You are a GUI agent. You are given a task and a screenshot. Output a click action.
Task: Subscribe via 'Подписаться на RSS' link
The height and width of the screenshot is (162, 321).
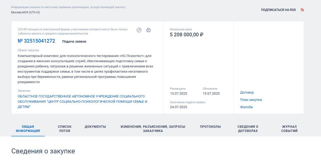(x=278, y=10)
